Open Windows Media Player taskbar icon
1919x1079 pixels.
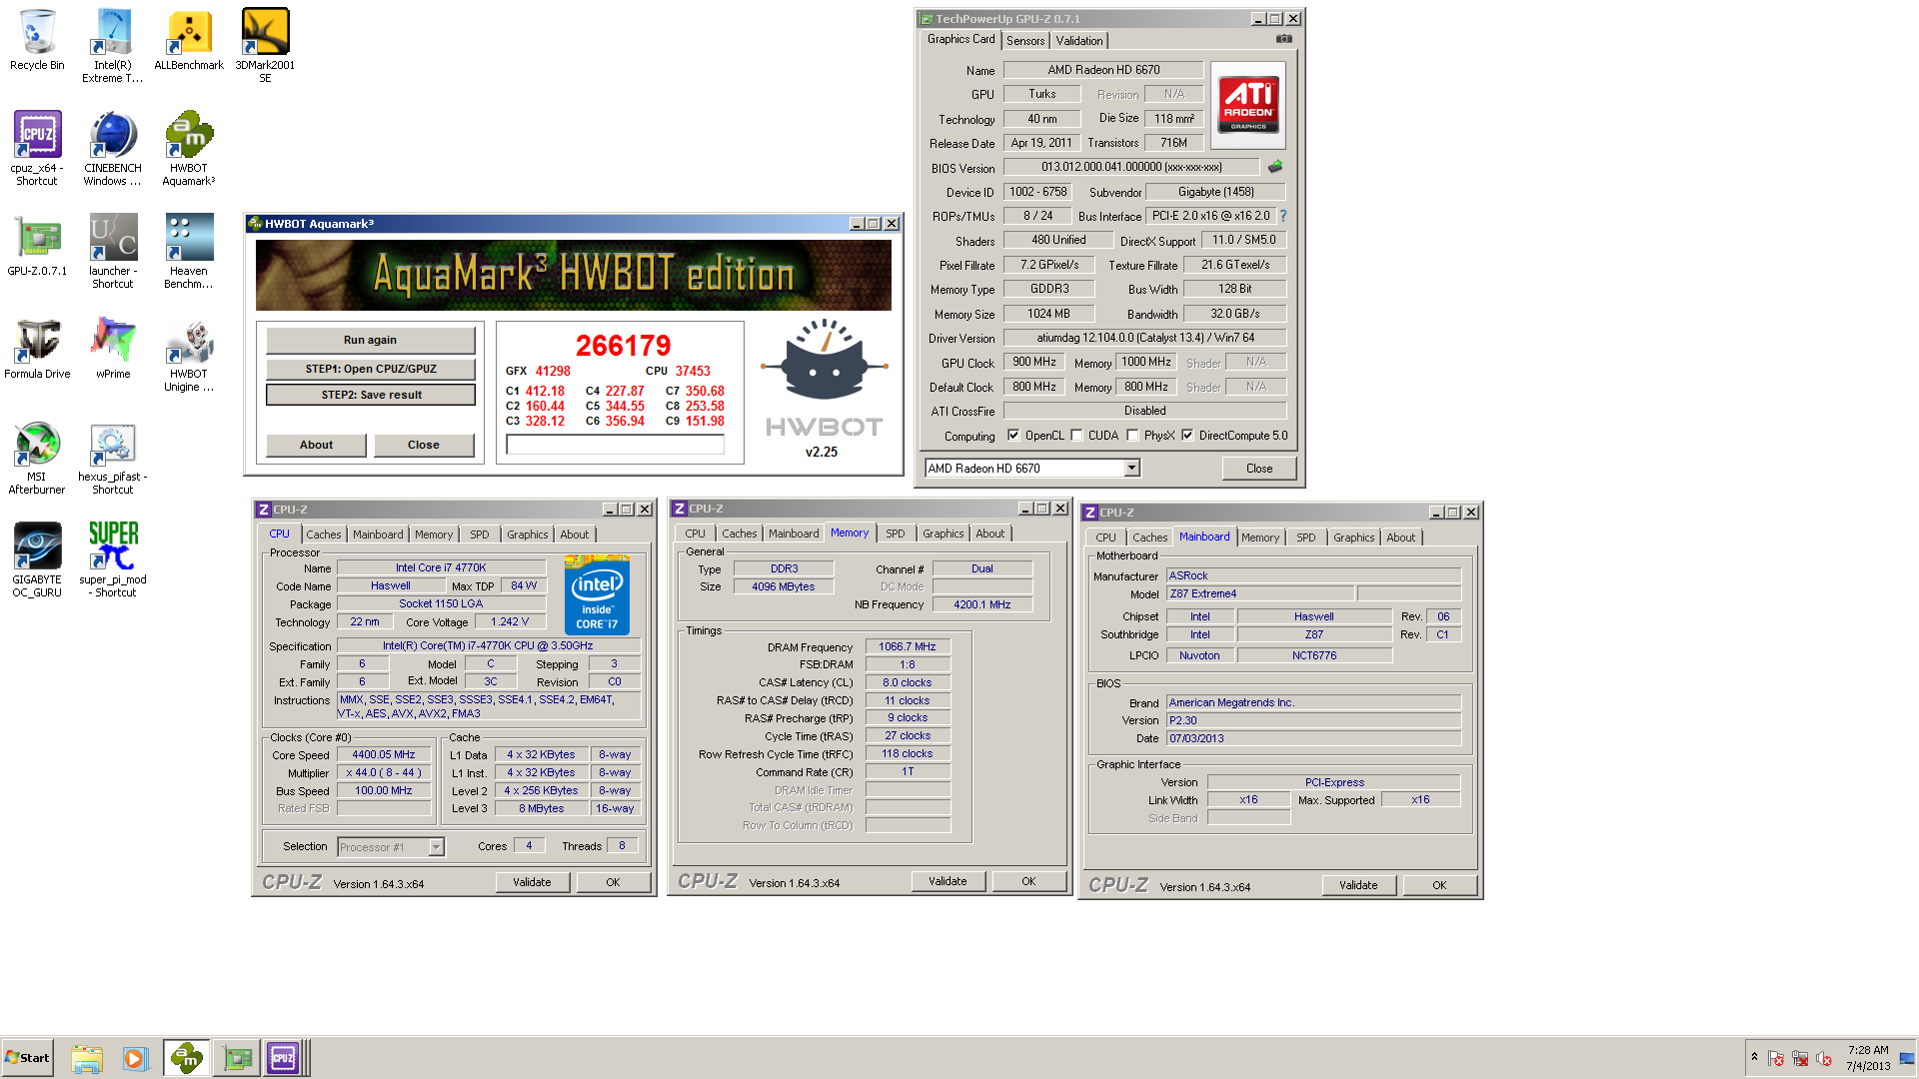[x=135, y=1058]
